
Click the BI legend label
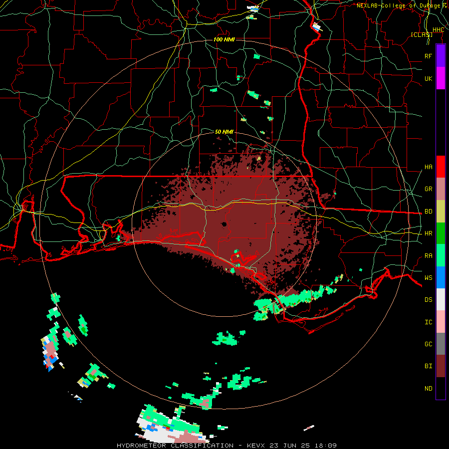pos(429,366)
